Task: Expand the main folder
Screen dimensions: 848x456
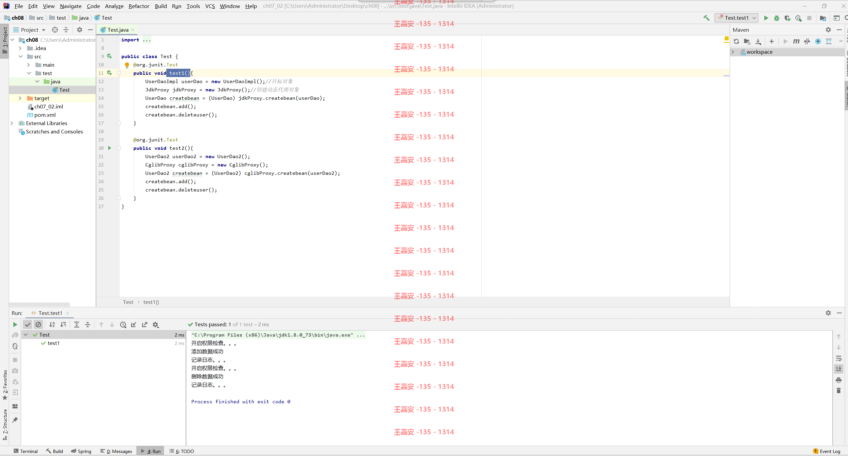Action: click(28, 65)
